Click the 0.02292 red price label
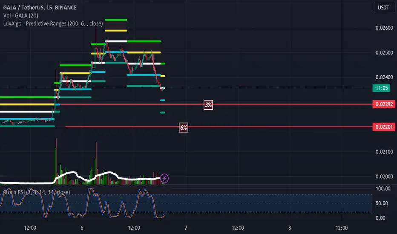 point(384,104)
